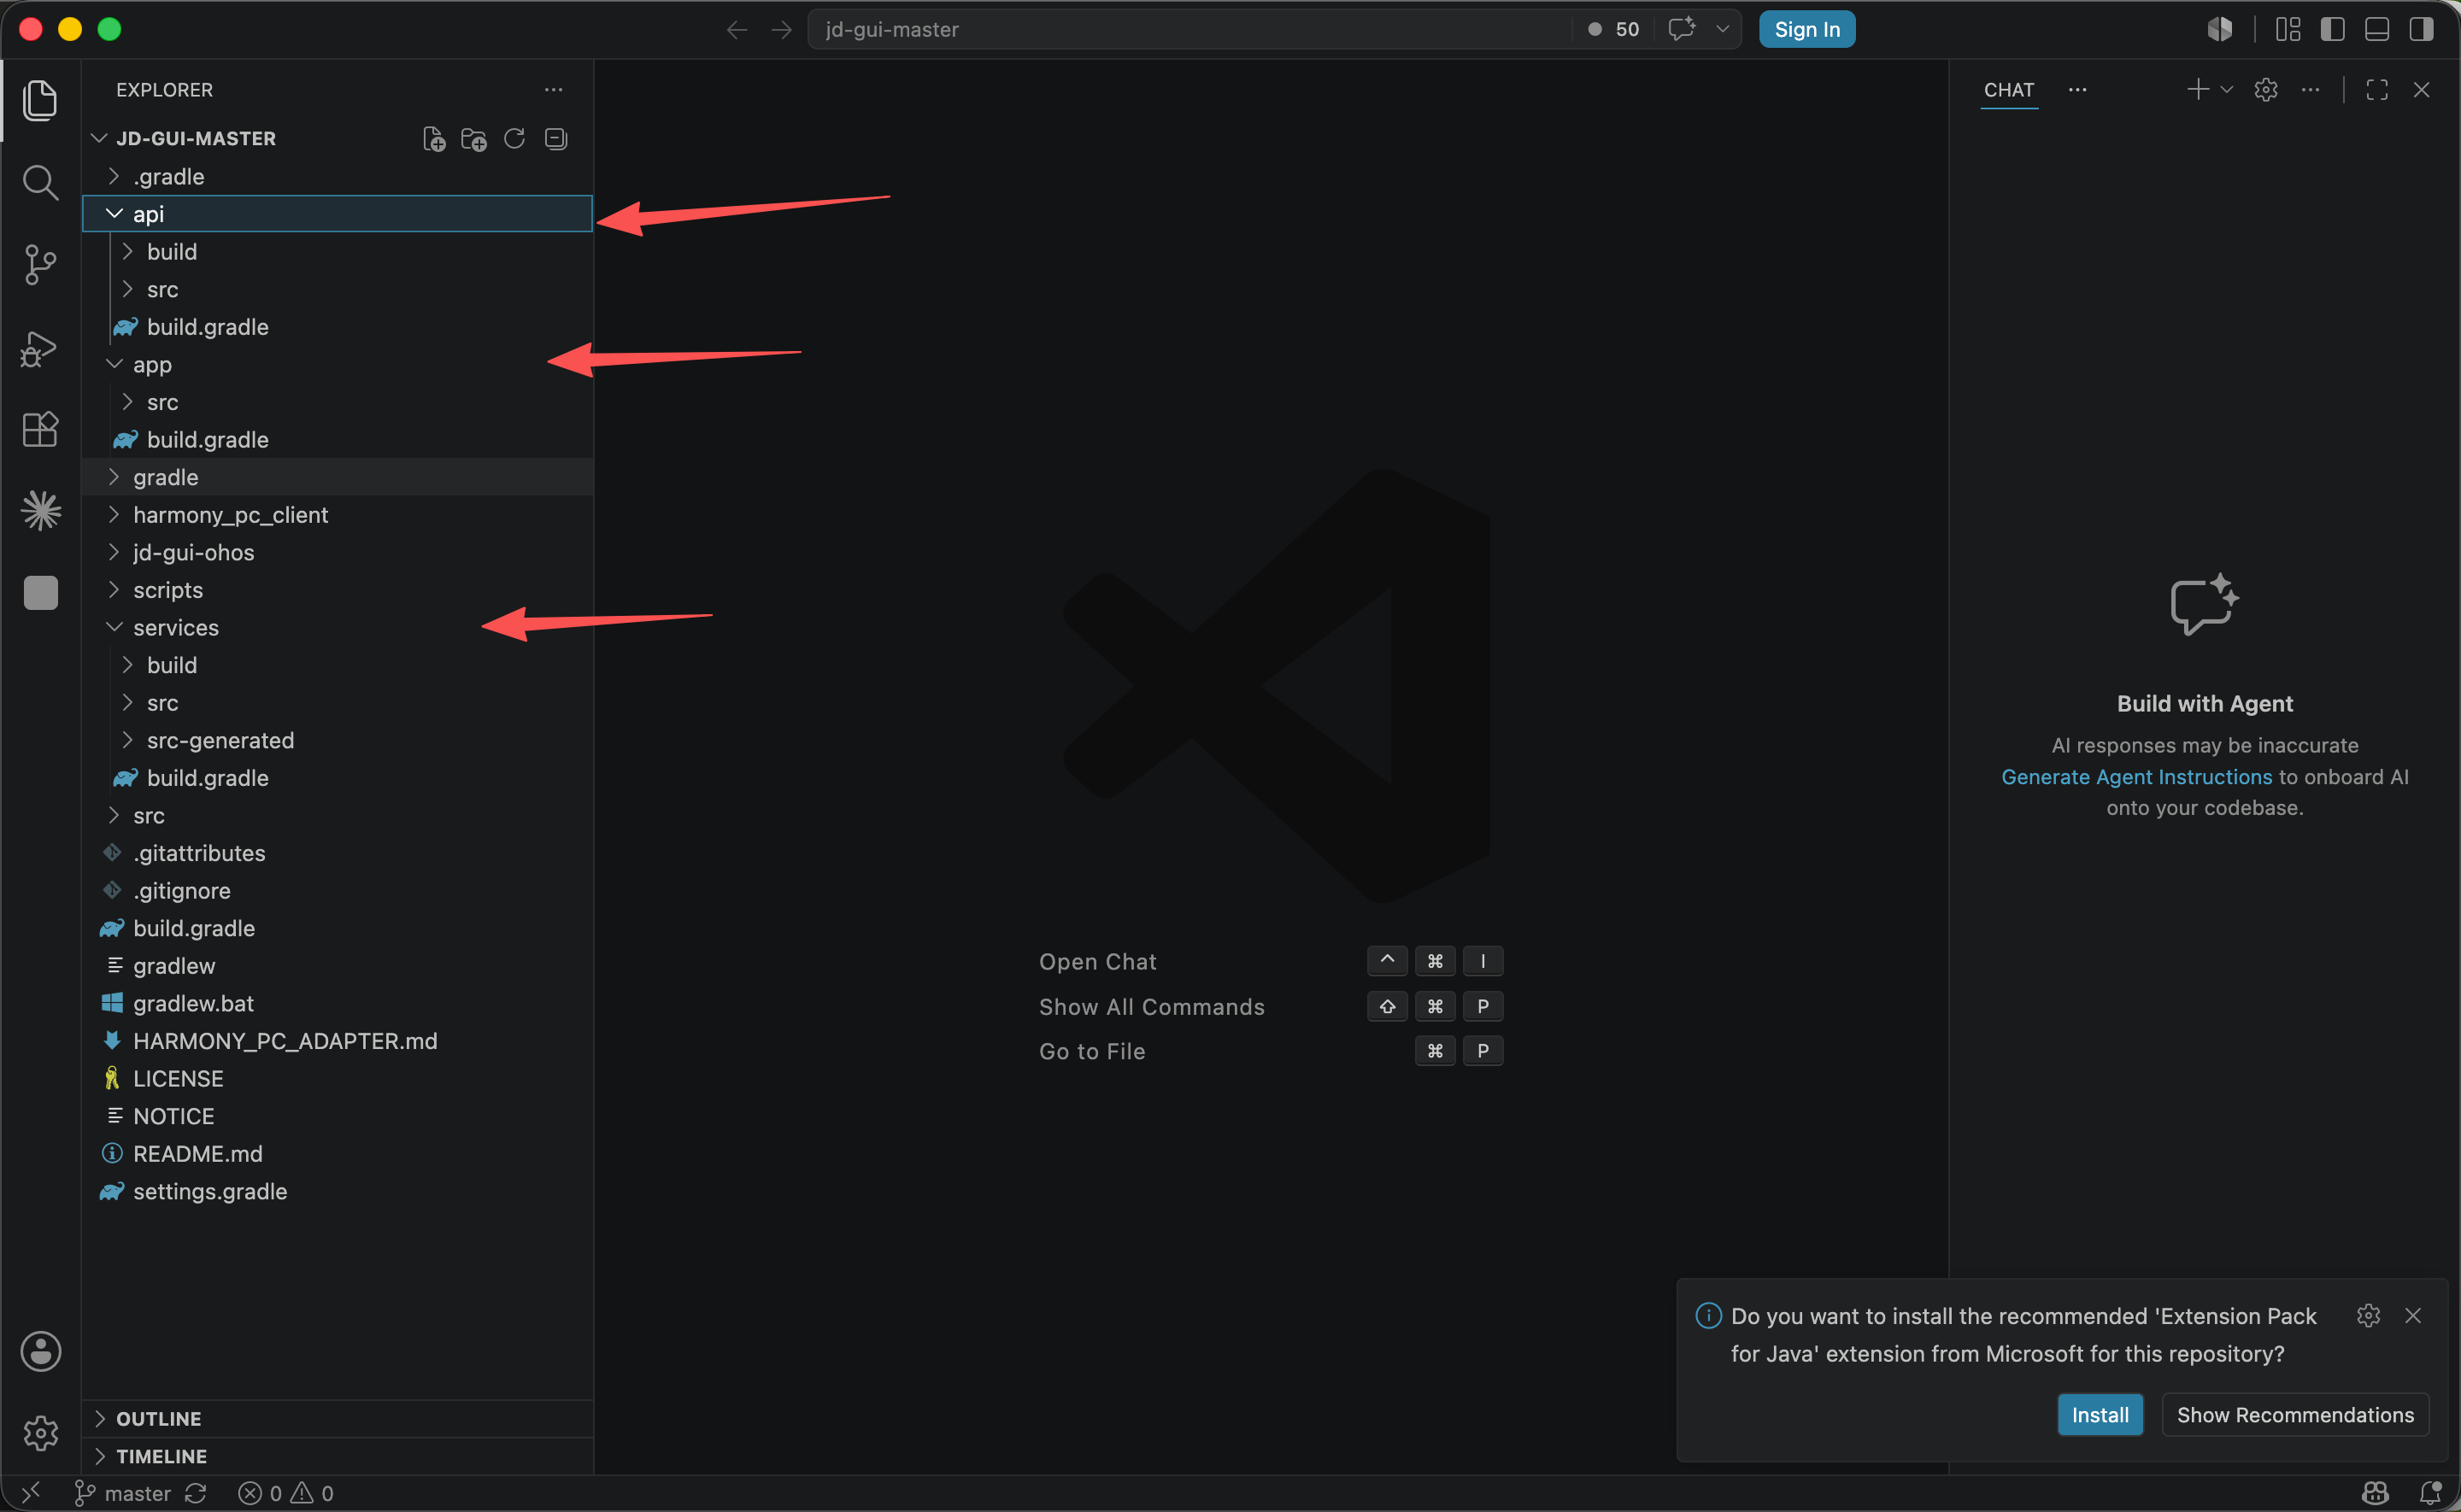Open the .gitignore file

[x=337, y=891]
